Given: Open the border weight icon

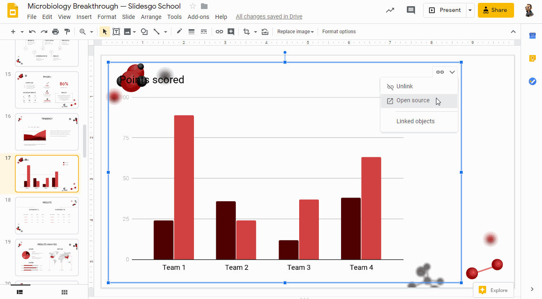Looking at the screenshot, I should click(x=191, y=32).
